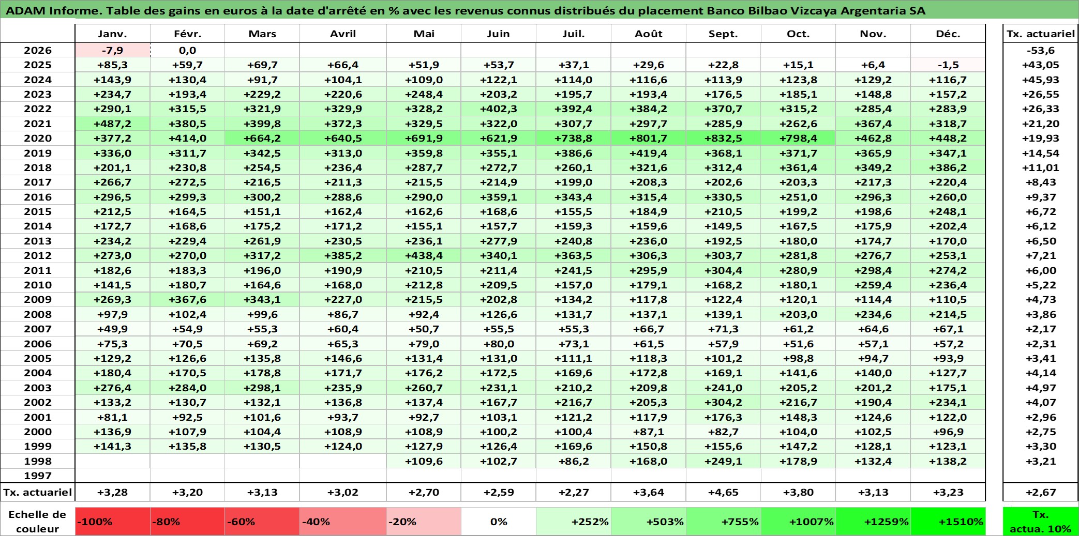Click the +2,67 overall actuarial rate cell
The image size is (1079, 536).
coord(1041,492)
